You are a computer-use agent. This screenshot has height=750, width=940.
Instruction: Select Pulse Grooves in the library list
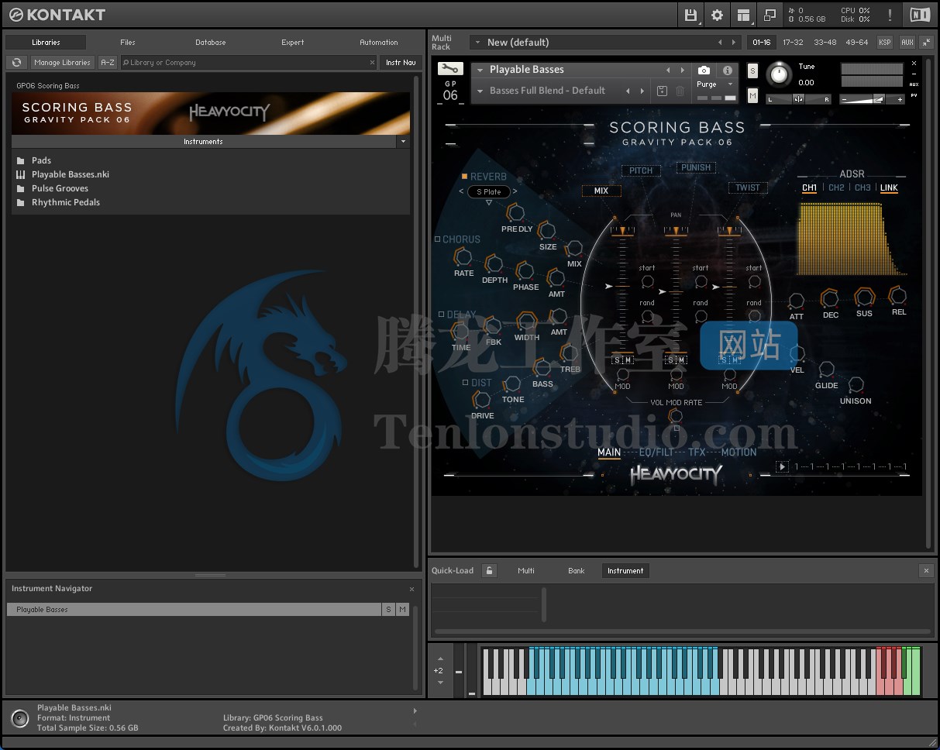click(60, 188)
